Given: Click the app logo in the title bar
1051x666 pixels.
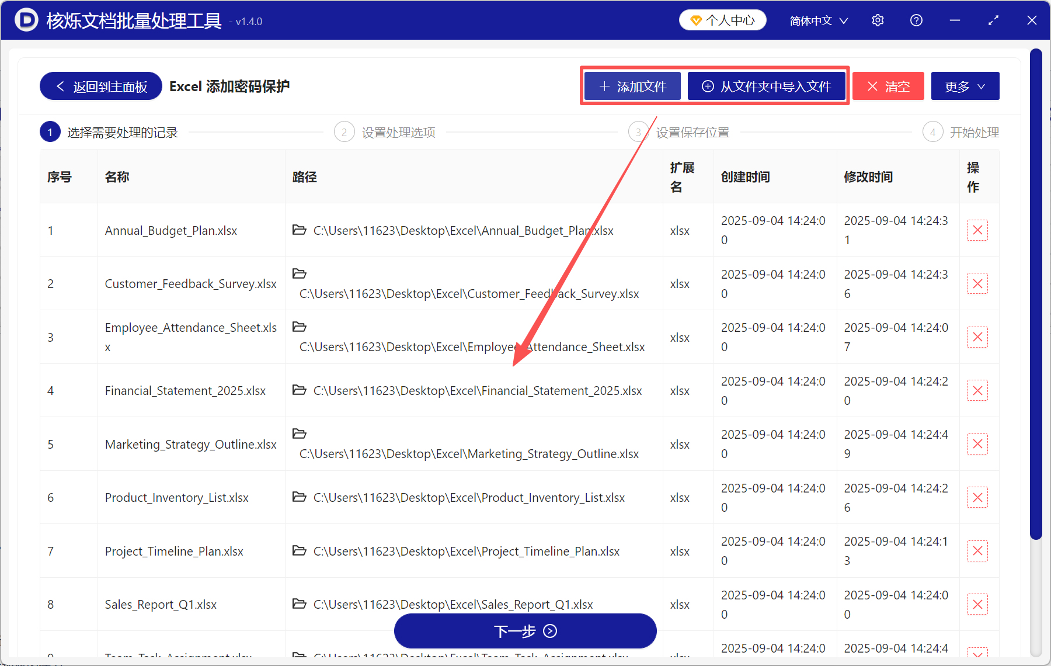Looking at the screenshot, I should click(x=25, y=20).
